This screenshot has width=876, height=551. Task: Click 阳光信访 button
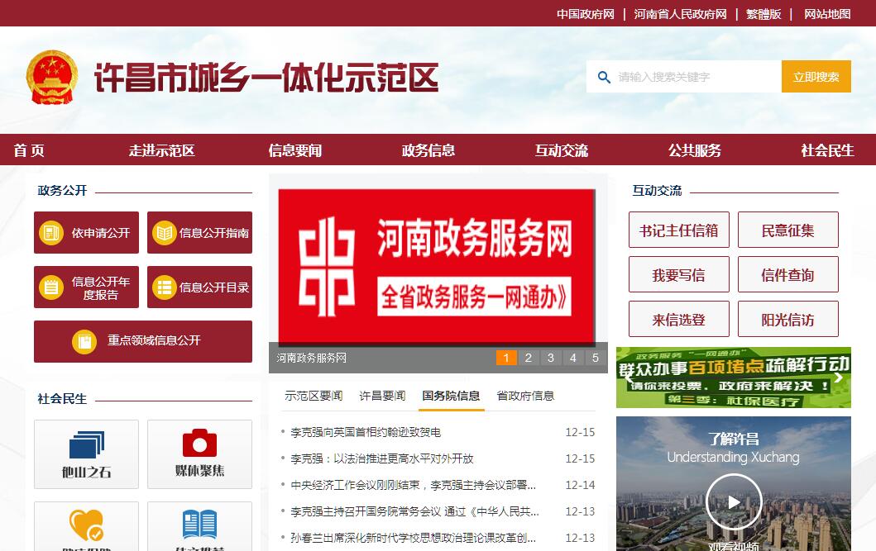click(787, 319)
